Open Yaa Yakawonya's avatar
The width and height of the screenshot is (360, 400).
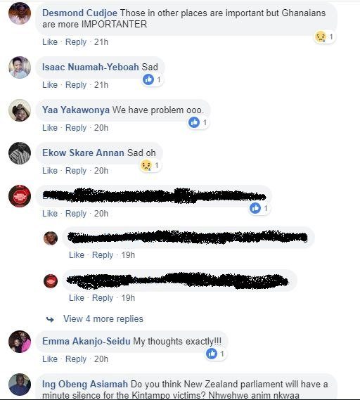pyautogui.click(x=20, y=110)
